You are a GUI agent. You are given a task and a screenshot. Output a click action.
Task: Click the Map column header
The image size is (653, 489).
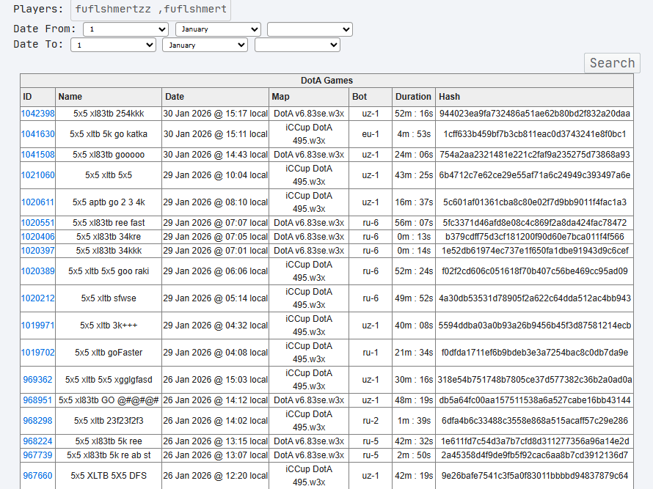tap(309, 97)
